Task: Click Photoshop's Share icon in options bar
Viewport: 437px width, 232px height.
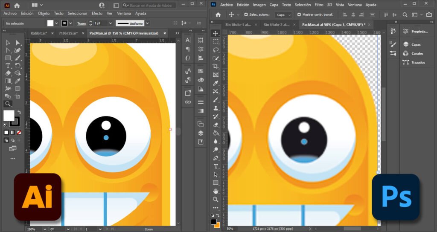Action: [x=429, y=14]
